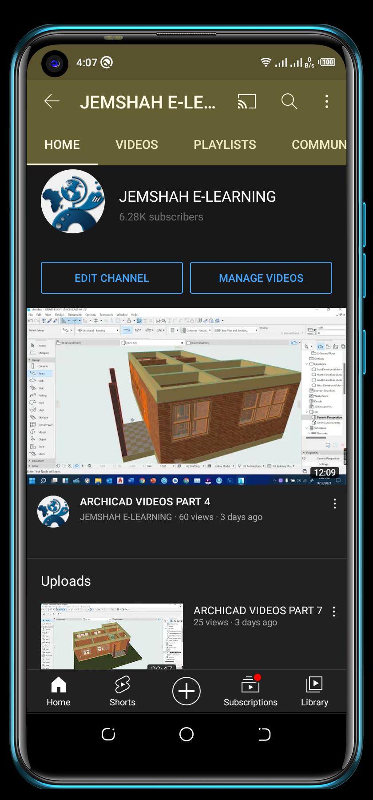Viewport: 373px width, 800px height.
Task: Tap the search magnifier icon
Action: [289, 101]
